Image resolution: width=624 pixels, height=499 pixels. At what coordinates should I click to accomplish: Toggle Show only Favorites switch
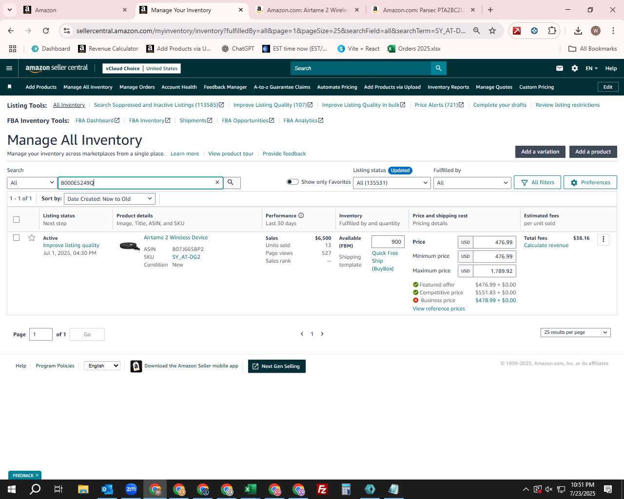tap(292, 182)
